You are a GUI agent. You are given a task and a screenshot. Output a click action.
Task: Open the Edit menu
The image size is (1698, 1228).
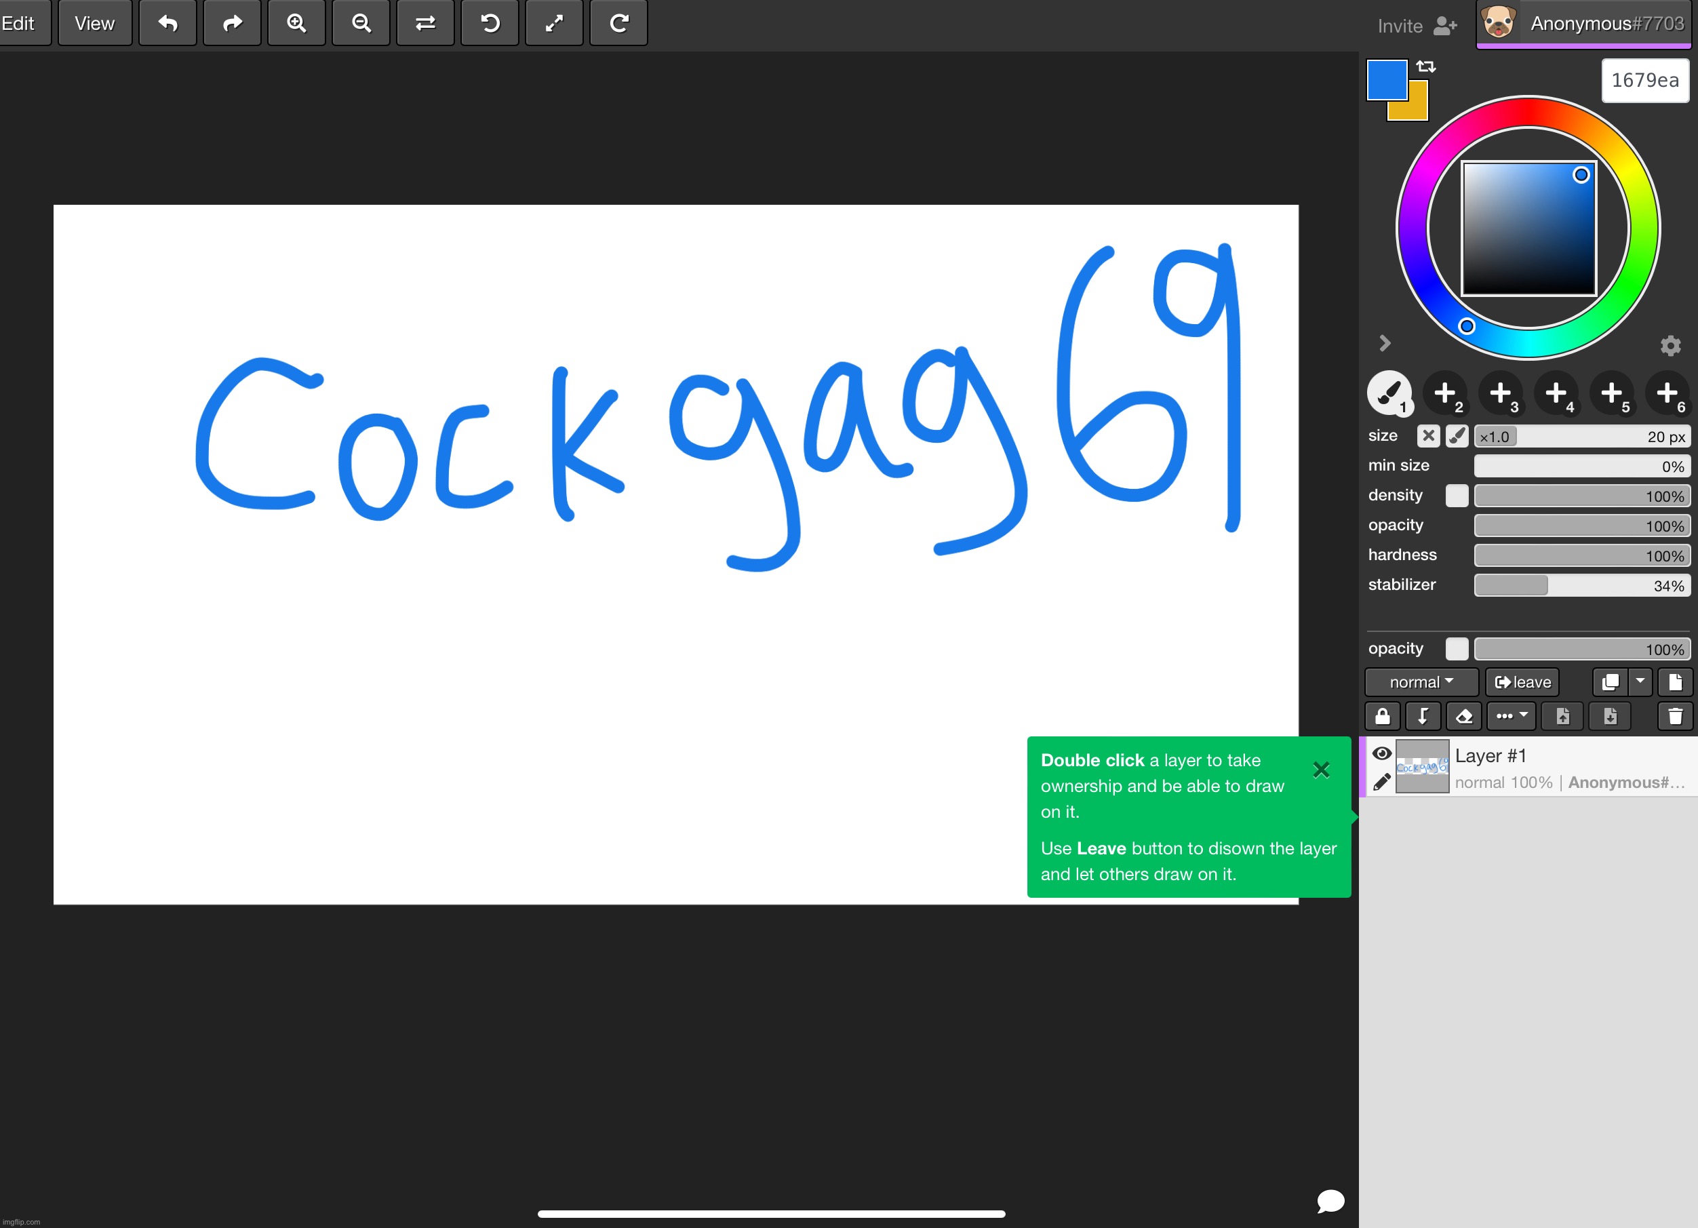point(22,23)
